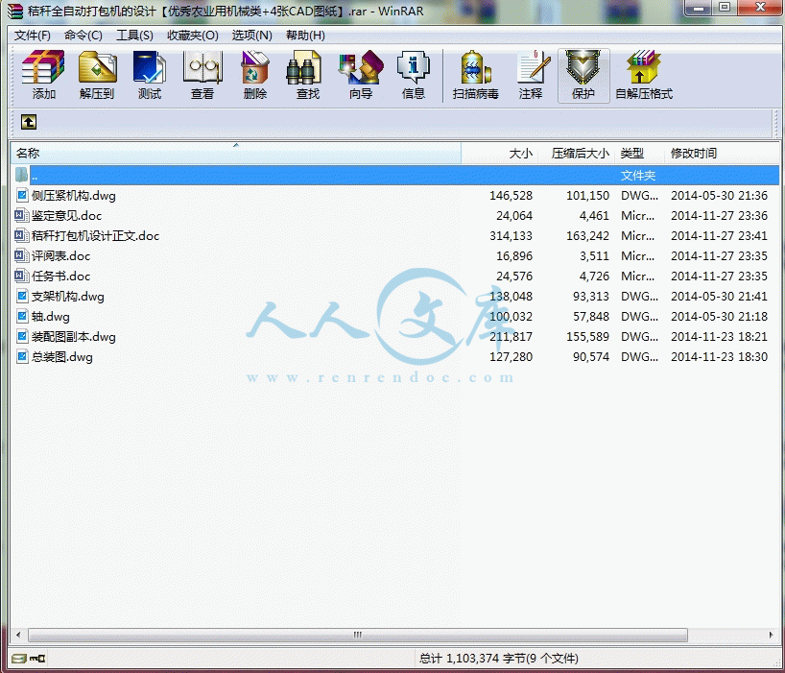Maximize the WinRAR window
Viewport: 785px width, 673px height.
coord(725,8)
